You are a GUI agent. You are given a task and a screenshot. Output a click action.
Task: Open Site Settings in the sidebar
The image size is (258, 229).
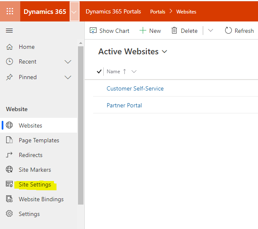point(35,185)
